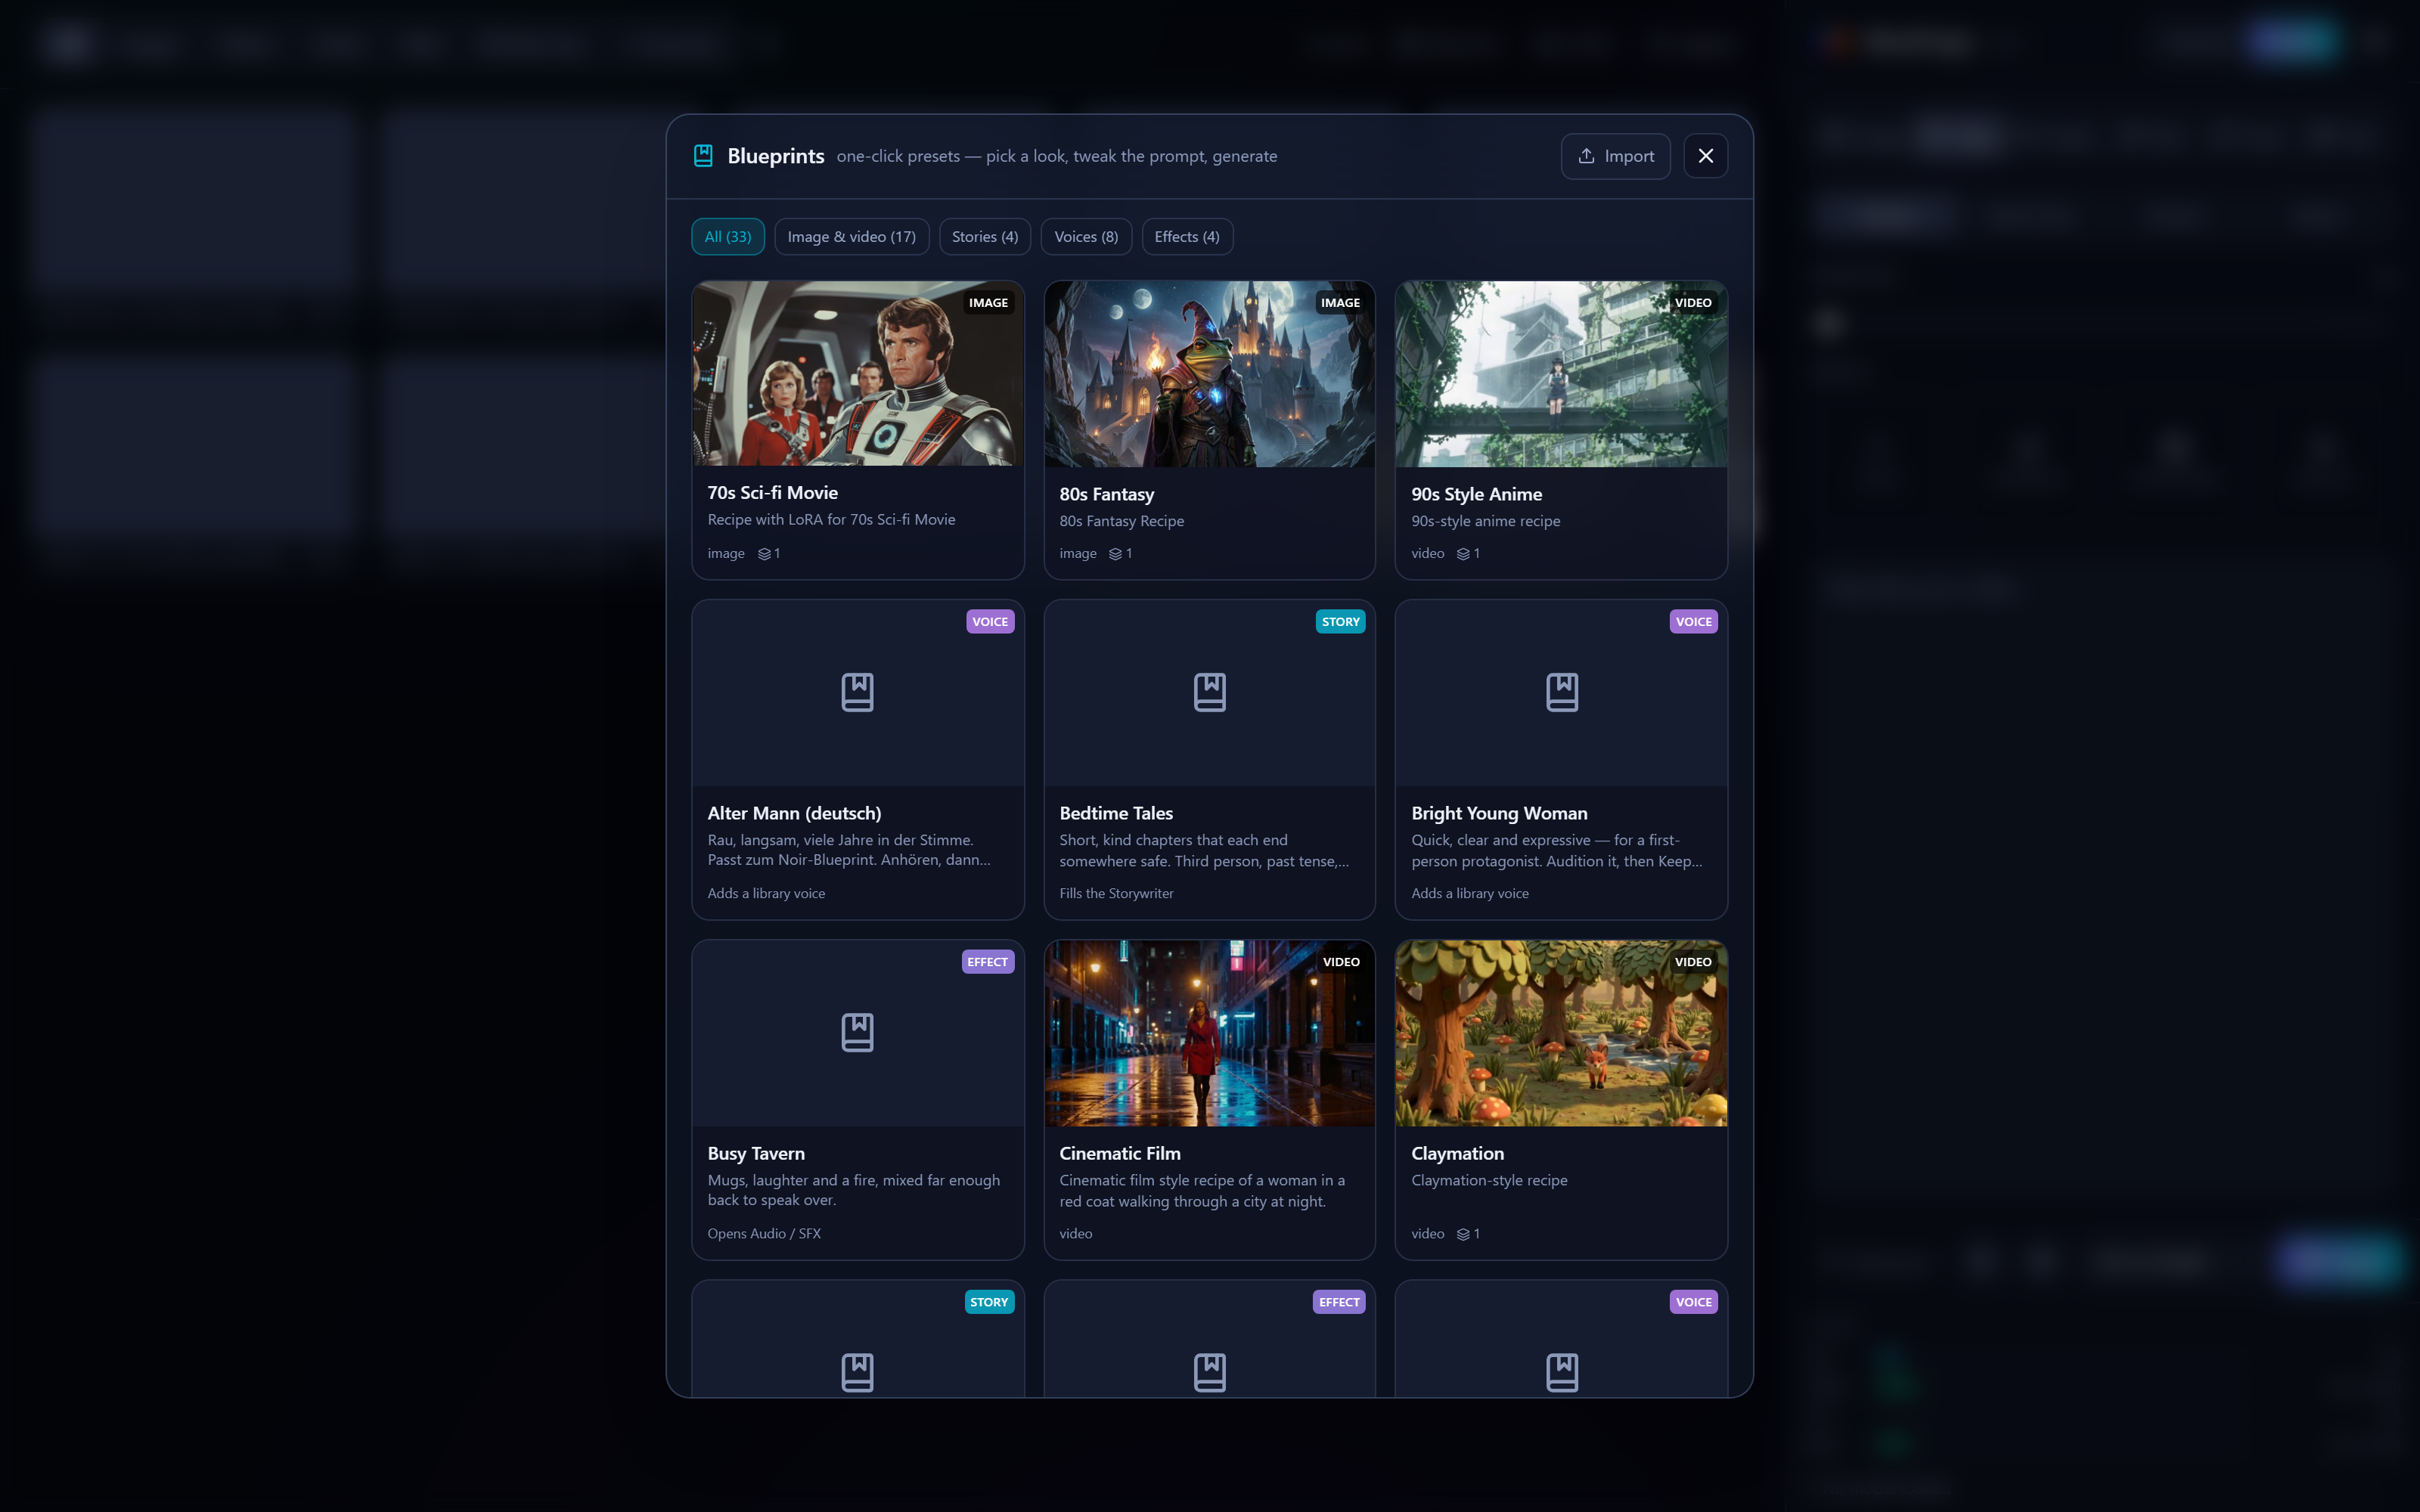Choose the "Busy Tavern" title
2420x1512 pixels.
point(755,1154)
